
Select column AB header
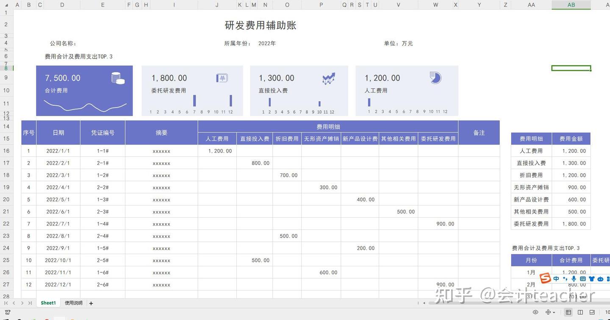[571, 5]
